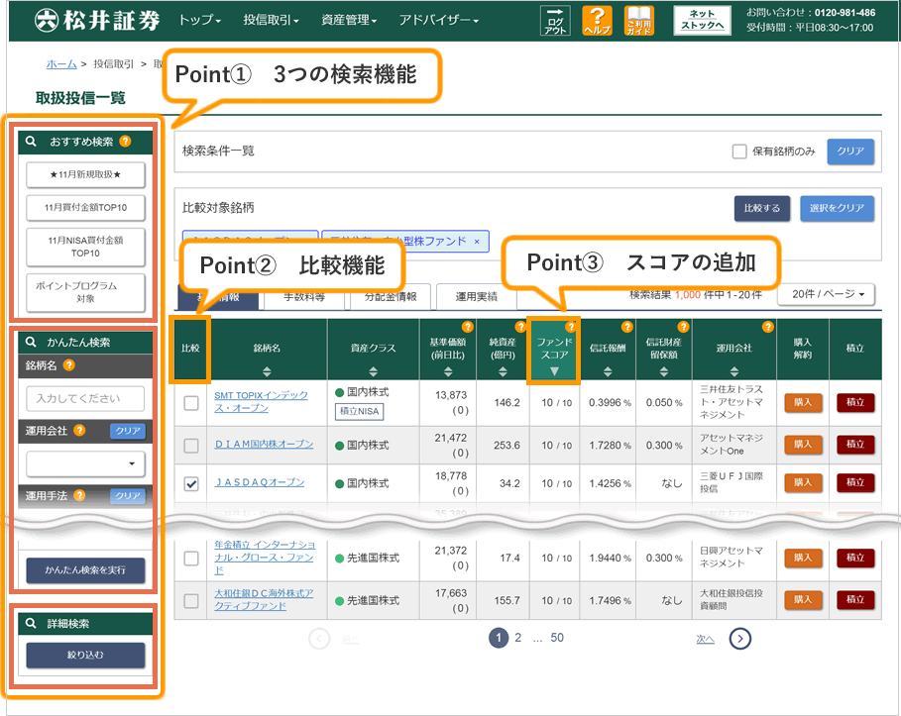Viewport: 901px width, 716px height.
Task: Click the 絞り込む button
Action: click(85, 656)
